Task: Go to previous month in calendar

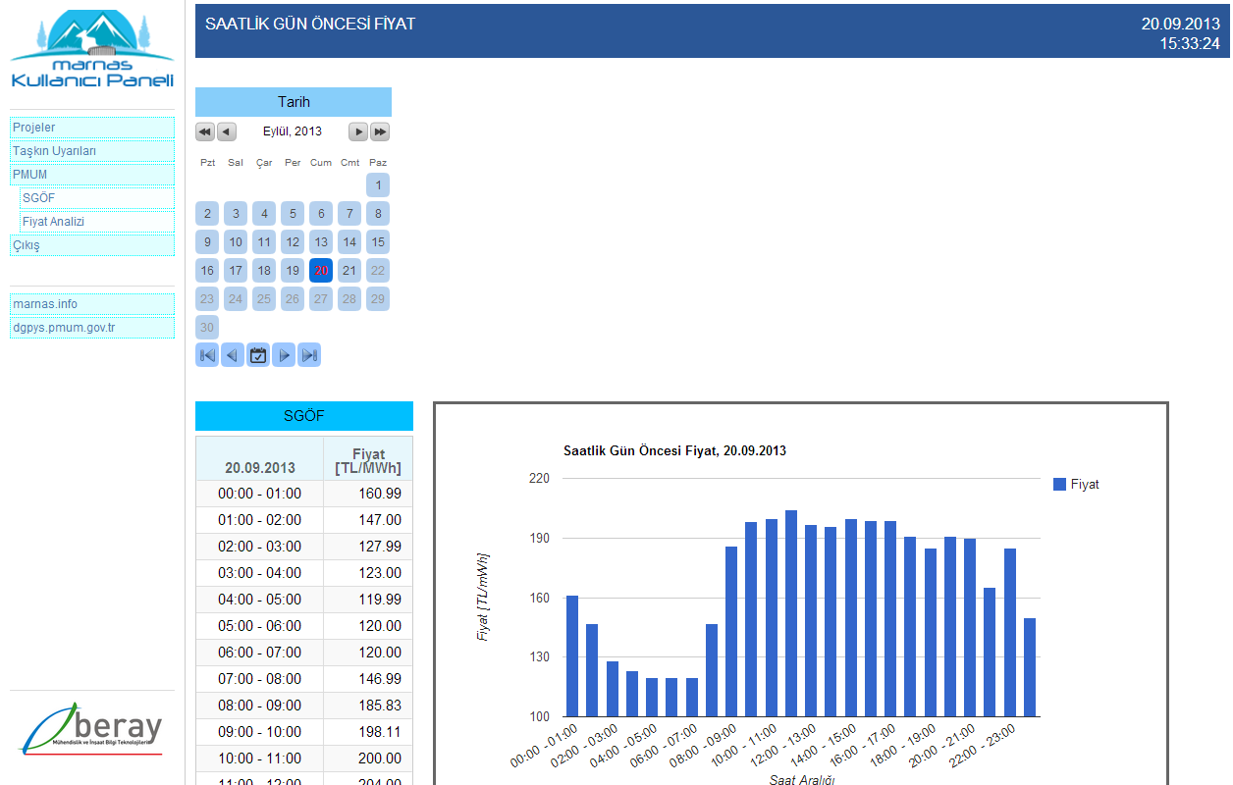Action: coord(227,131)
